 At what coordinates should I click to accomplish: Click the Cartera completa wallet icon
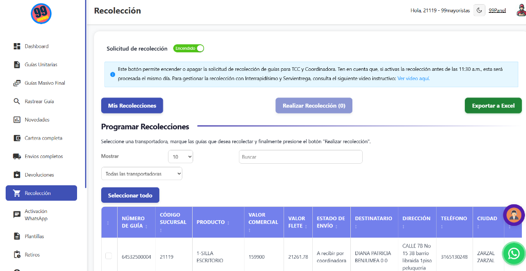tap(17, 138)
